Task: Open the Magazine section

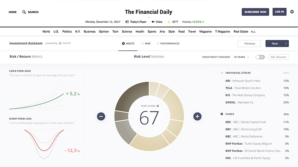Action: pyautogui.click(x=205, y=31)
